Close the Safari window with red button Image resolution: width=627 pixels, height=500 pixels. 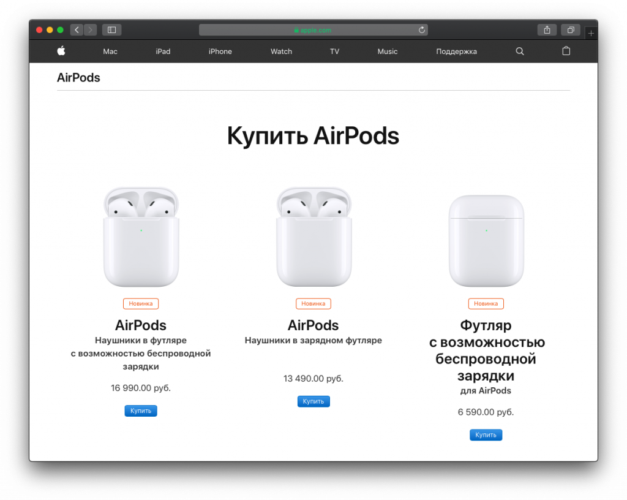[x=39, y=30]
